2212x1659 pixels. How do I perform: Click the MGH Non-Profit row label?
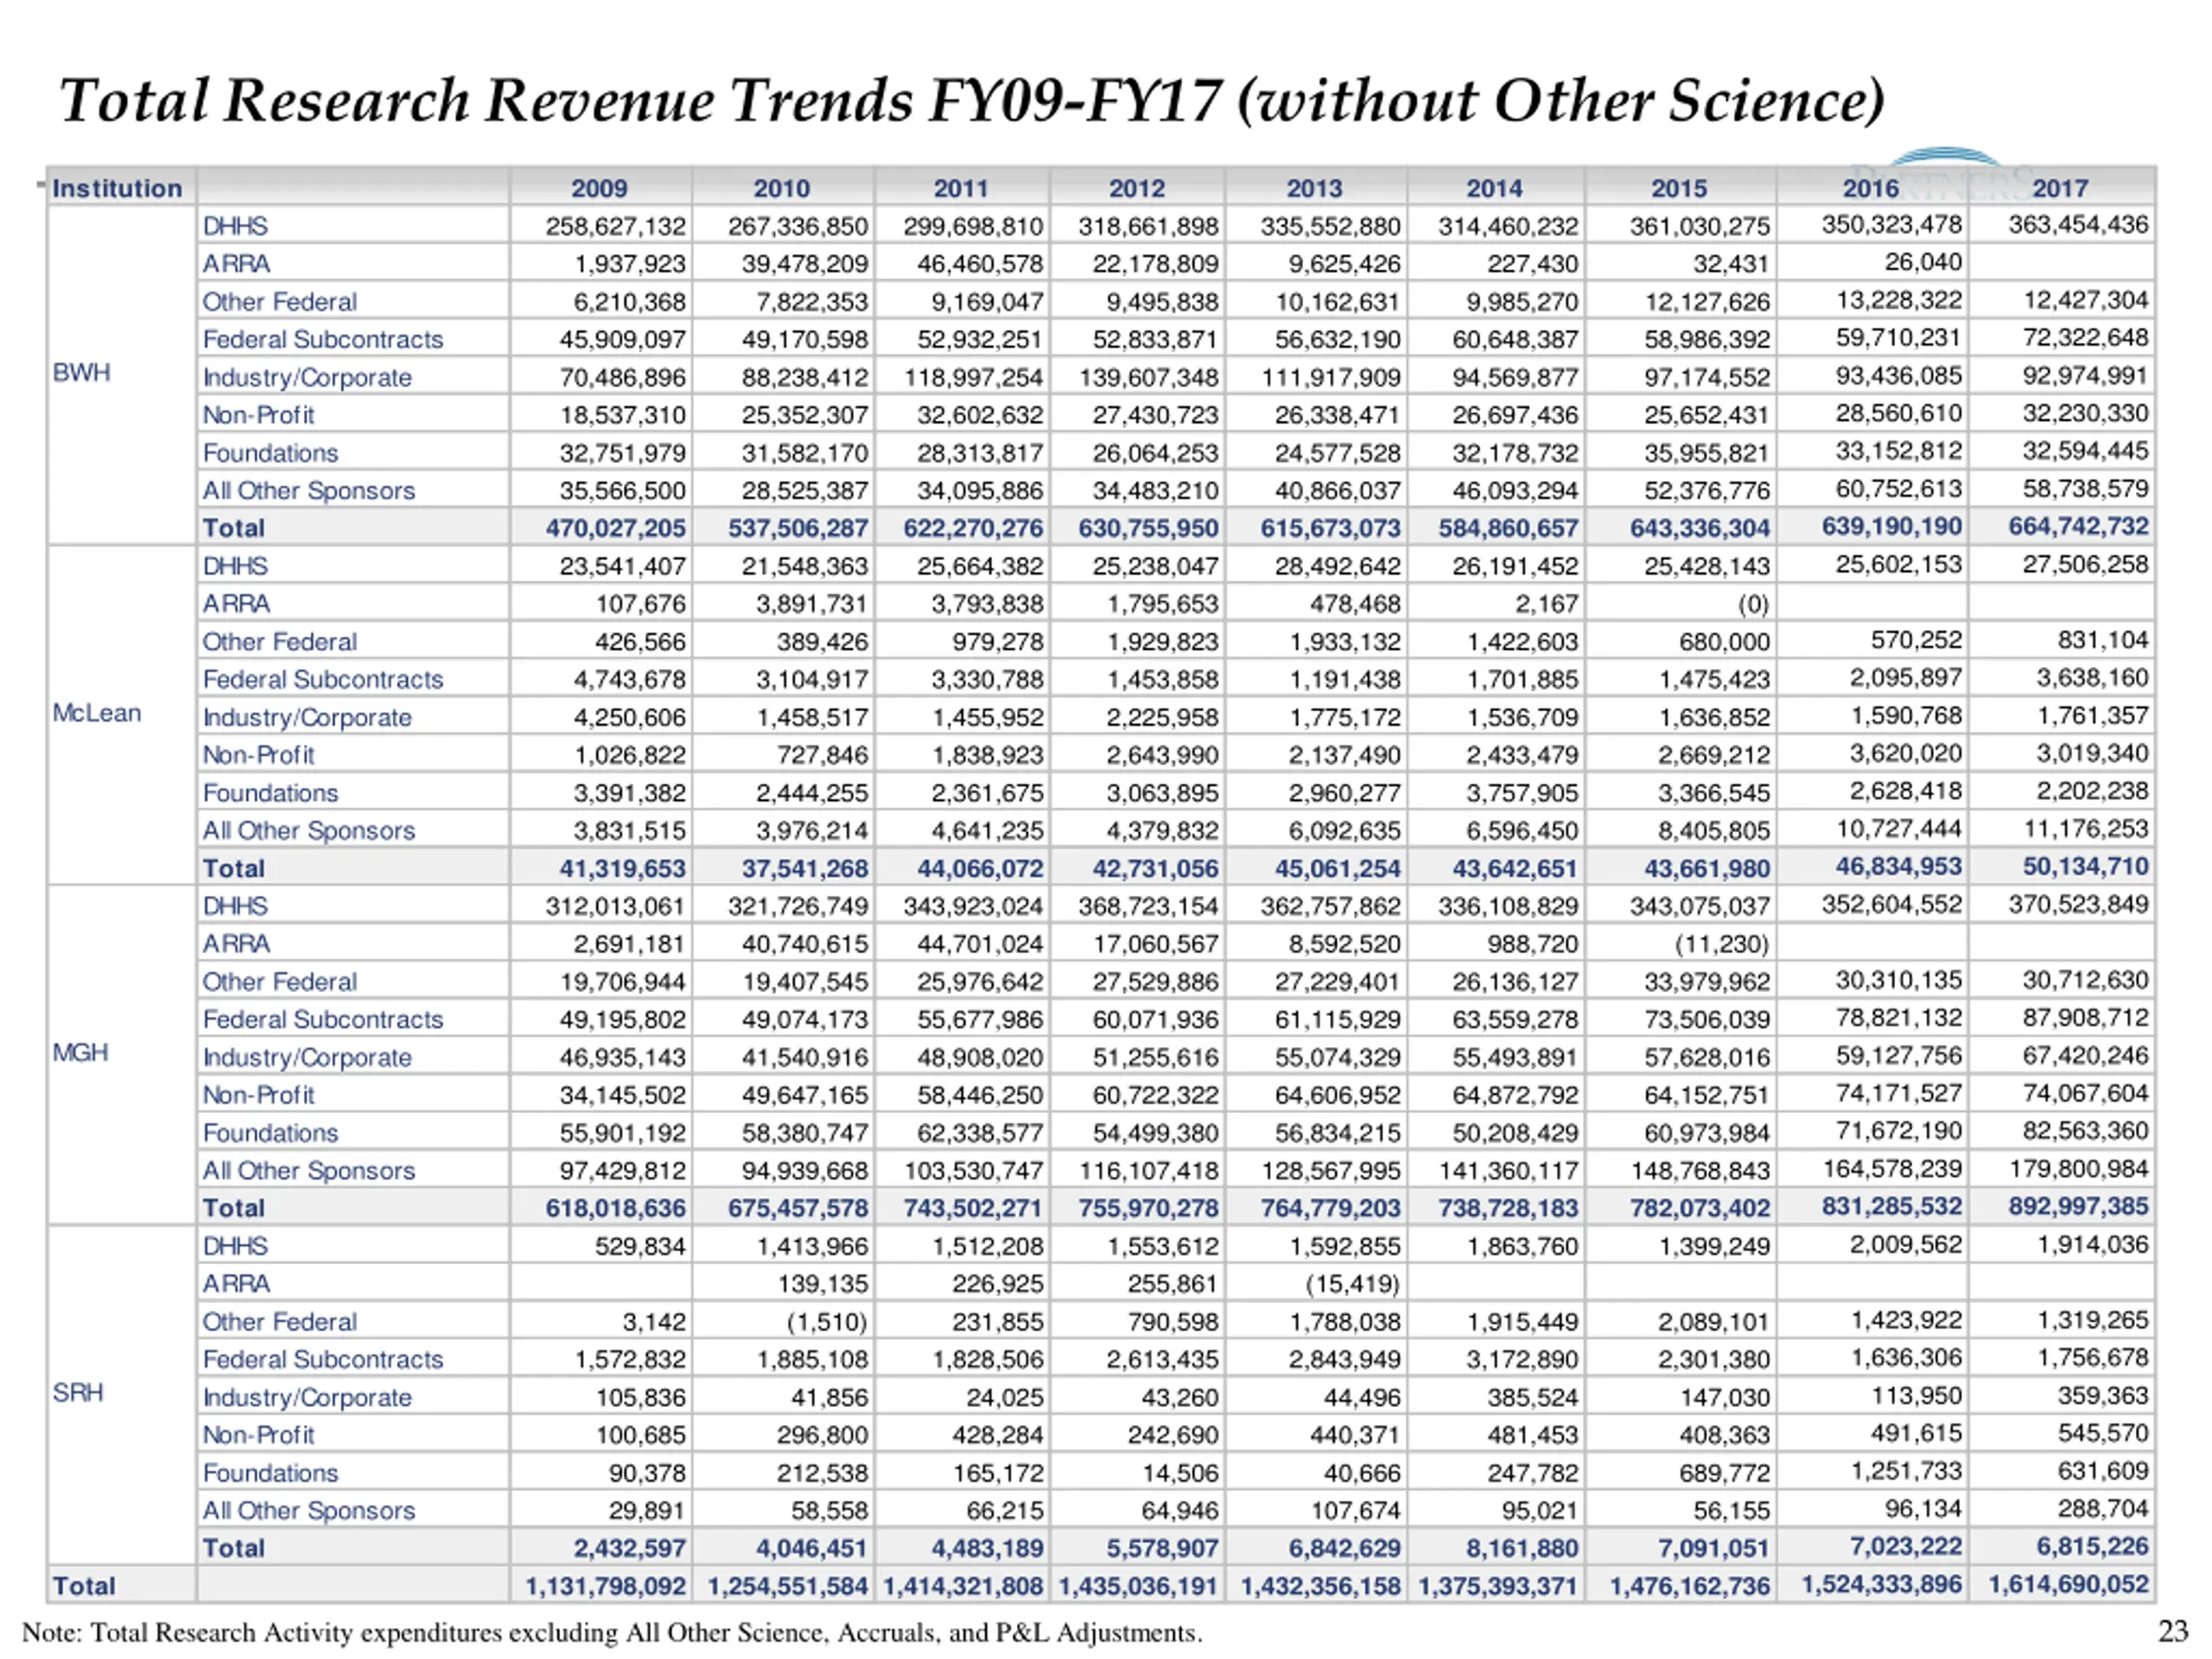click(x=258, y=1095)
